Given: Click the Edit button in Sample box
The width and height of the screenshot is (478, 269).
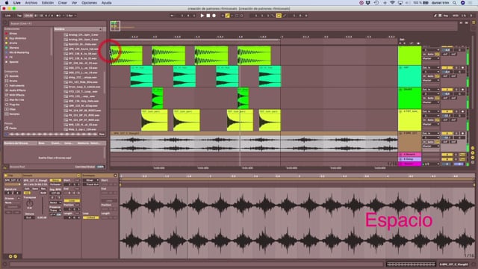Looking at the screenshot, I should (x=27, y=189).
